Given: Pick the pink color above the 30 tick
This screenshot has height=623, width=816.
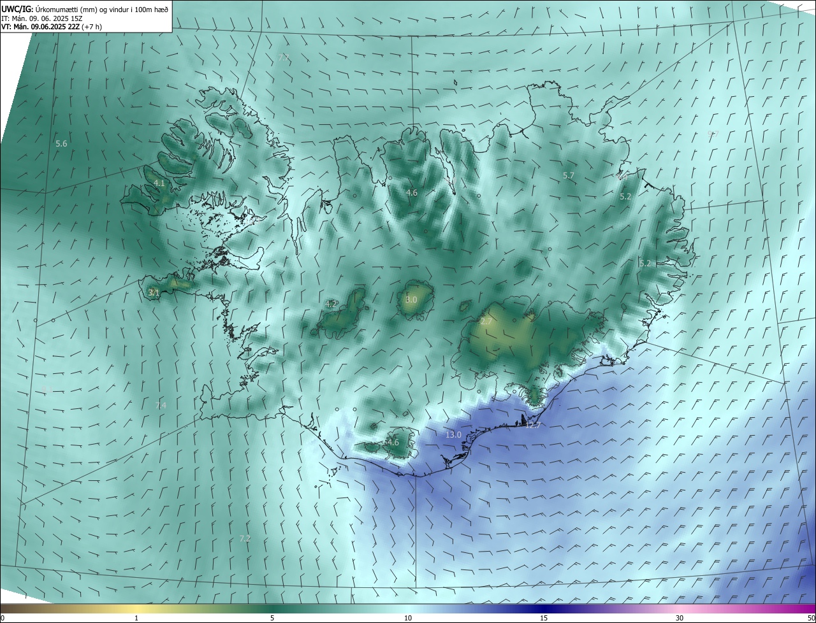Looking at the screenshot, I should 680,608.
